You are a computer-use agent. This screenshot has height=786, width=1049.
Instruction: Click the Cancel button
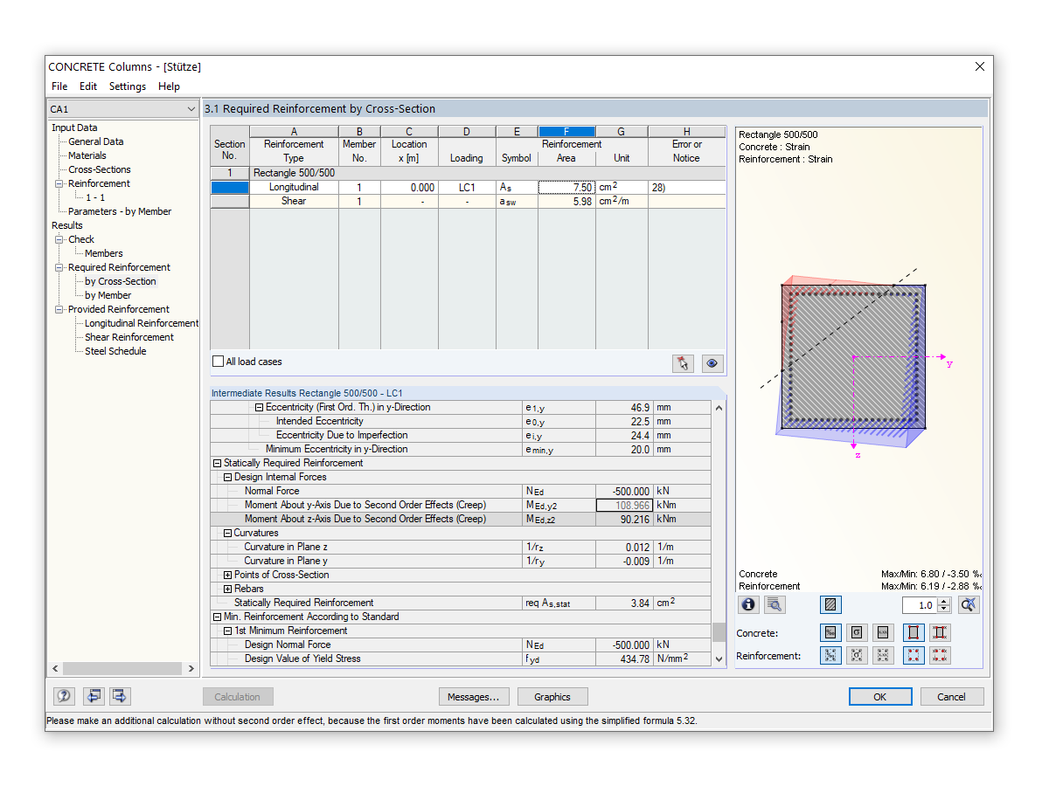click(951, 697)
